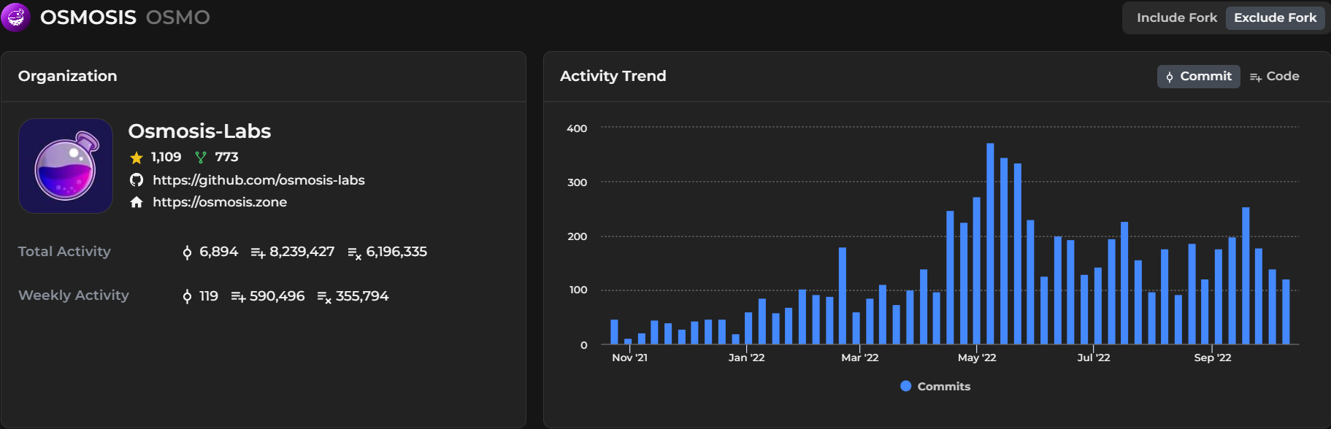The height and width of the screenshot is (429, 1331).
Task: Click the Nov '21 axis label
Action: (629, 357)
